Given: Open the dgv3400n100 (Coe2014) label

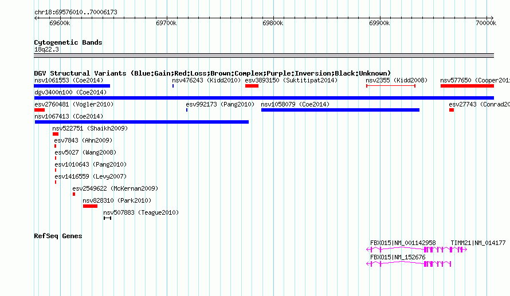Looking at the screenshot, I should pos(70,92).
